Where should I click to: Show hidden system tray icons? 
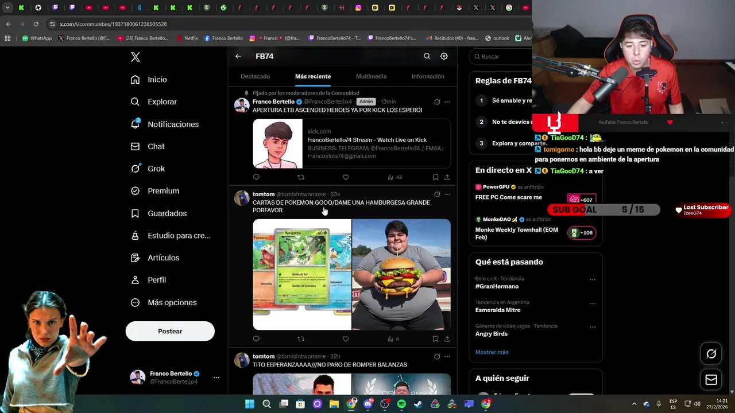tap(634, 404)
